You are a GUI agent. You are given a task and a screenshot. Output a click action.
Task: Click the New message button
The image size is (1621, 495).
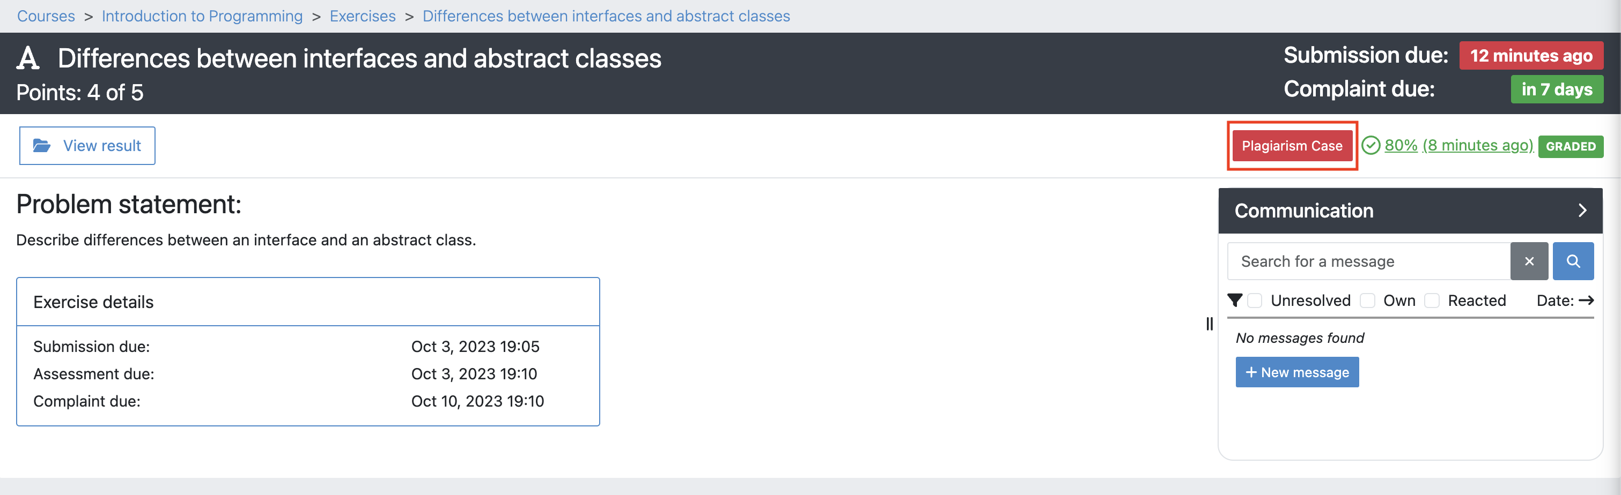point(1297,372)
